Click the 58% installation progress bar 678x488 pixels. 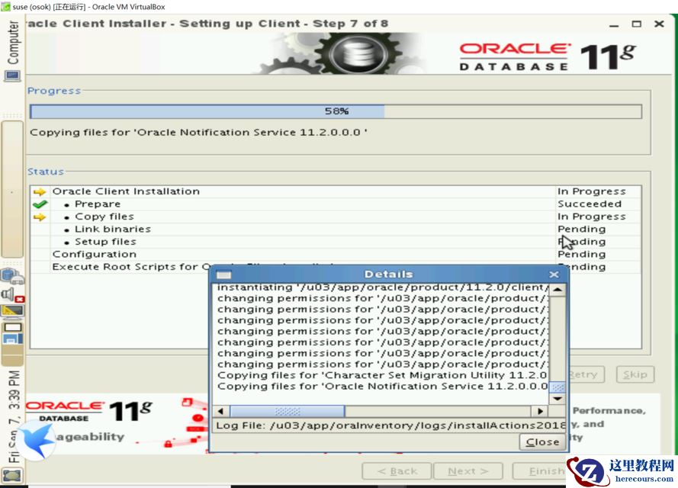click(x=336, y=111)
